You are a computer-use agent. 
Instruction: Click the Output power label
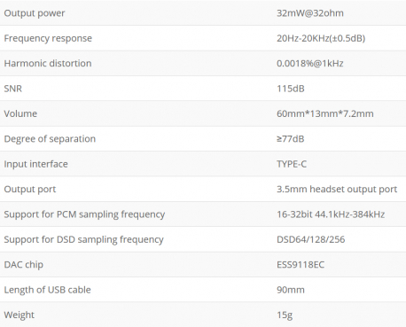(x=35, y=13)
